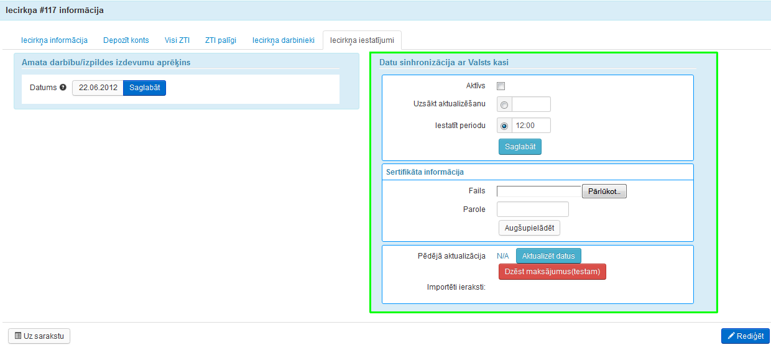Save synchronization settings with Saglabāt button
This screenshot has width=771, height=345.
click(x=520, y=147)
